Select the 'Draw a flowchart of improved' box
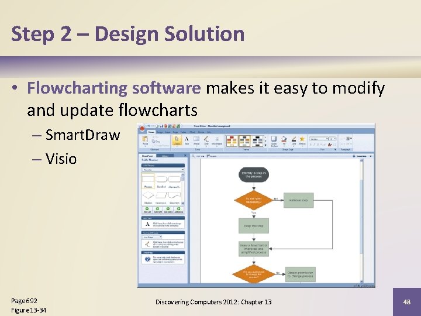Image resolution: width=421 pixels, height=316 pixels. click(x=254, y=249)
